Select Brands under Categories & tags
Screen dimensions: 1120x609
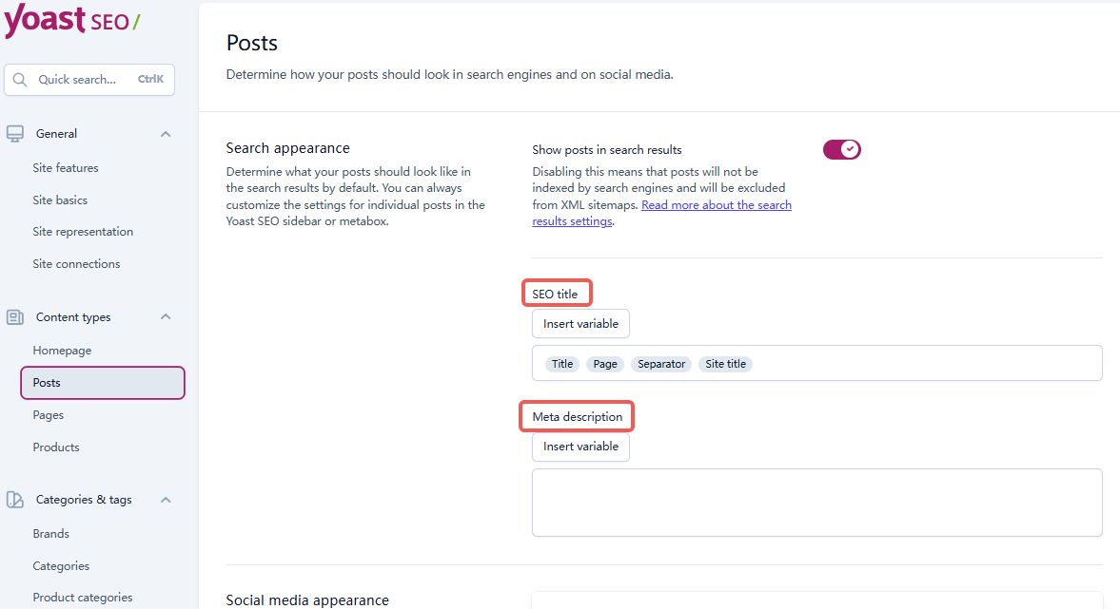50,533
